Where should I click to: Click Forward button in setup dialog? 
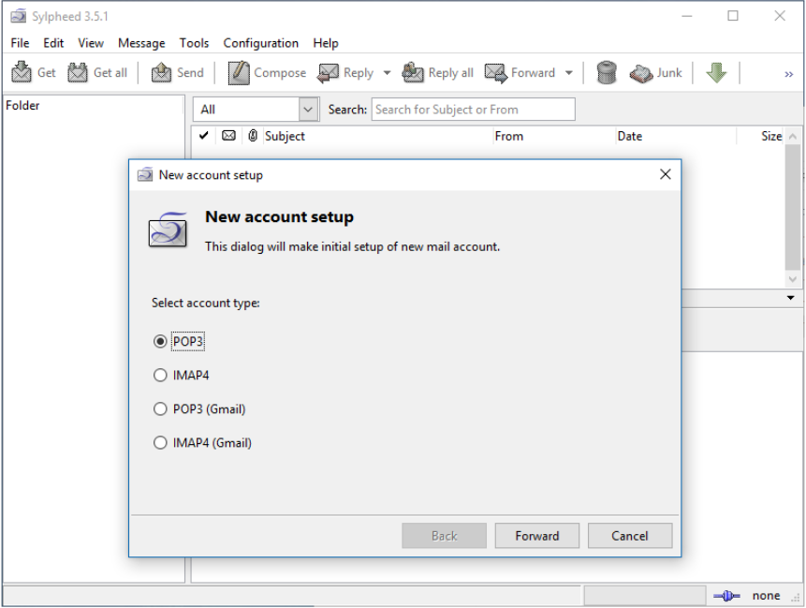pyautogui.click(x=536, y=536)
